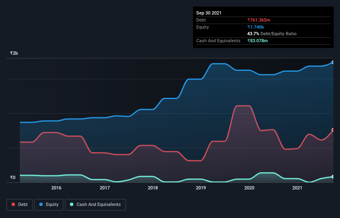Viewport: 340px width, 218px height.
Task: Click the Sep 30 2021 tooltip date
Action: tap(209, 13)
